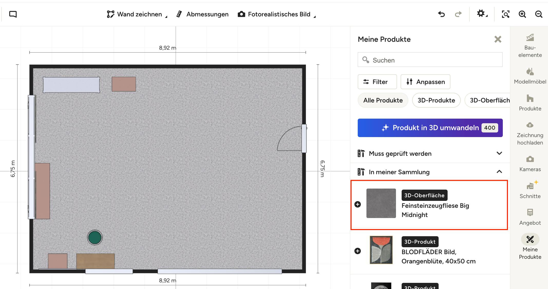Open the Filter options
Viewport: 548px width, 289px height.
click(x=377, y=82)
